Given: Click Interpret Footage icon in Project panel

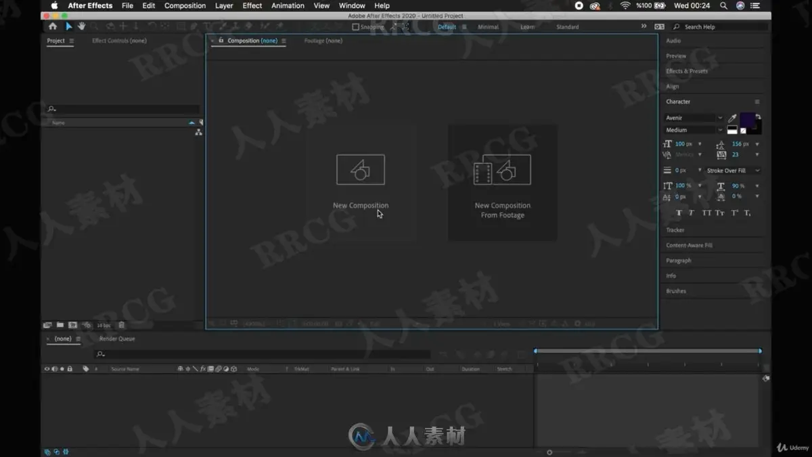Looking at the screenshot, I should click(x=47, y=325).
